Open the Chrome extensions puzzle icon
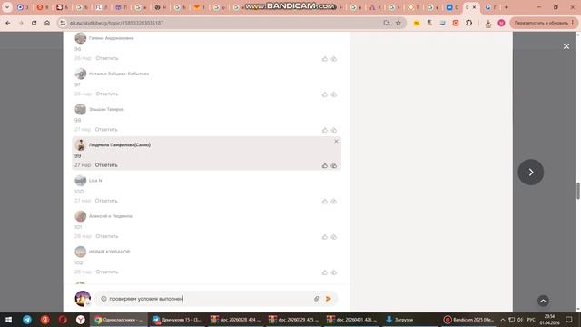The image size is (581, 327). coord(468,23)
